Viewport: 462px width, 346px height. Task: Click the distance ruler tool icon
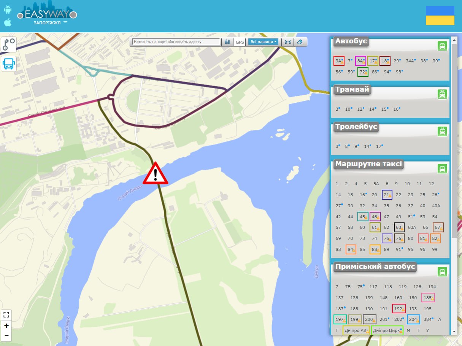[288, 42]
